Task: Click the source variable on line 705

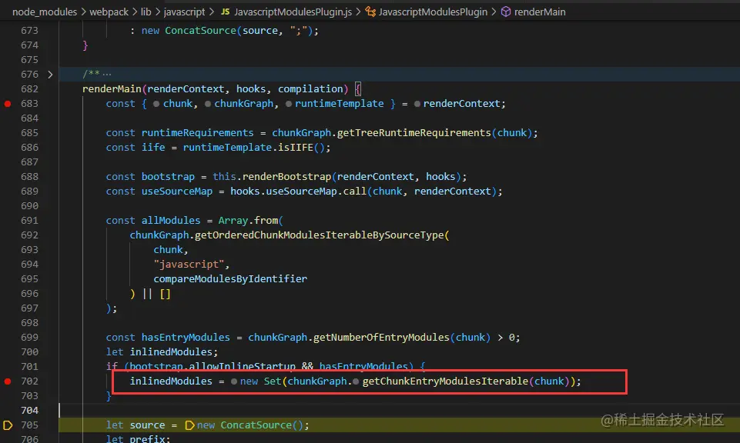Action: 147,425
